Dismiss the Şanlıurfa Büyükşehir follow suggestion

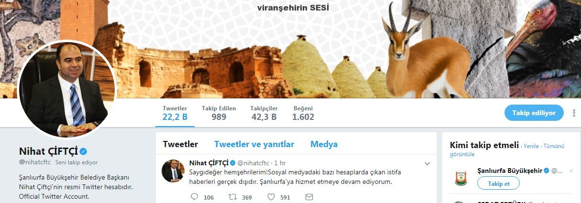point(571,171)
